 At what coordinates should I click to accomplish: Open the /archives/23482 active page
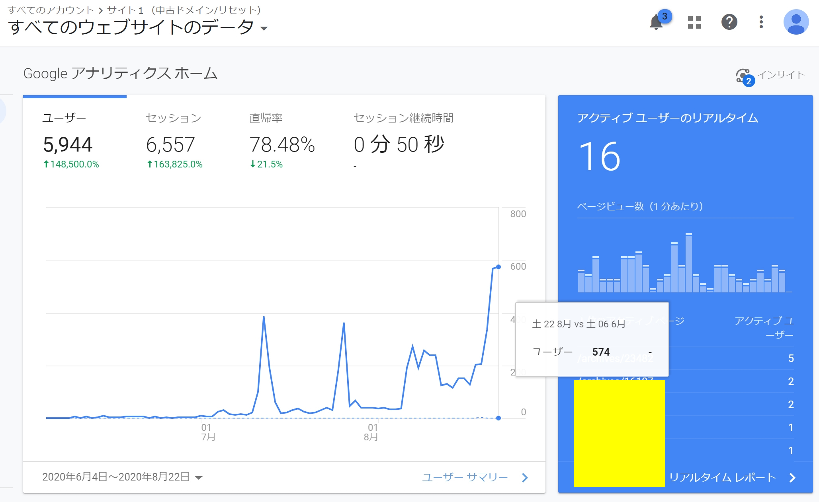[614, 358]
